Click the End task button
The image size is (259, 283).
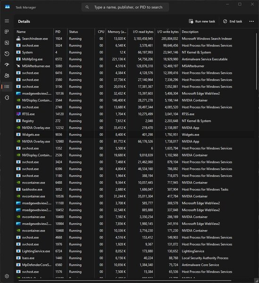[233, 21]
